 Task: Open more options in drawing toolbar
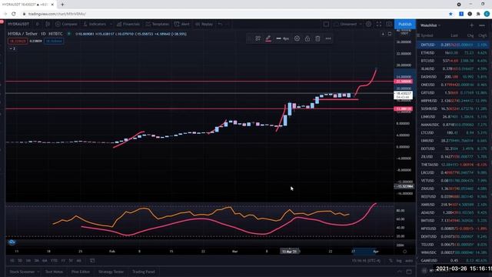pos(328,38)
